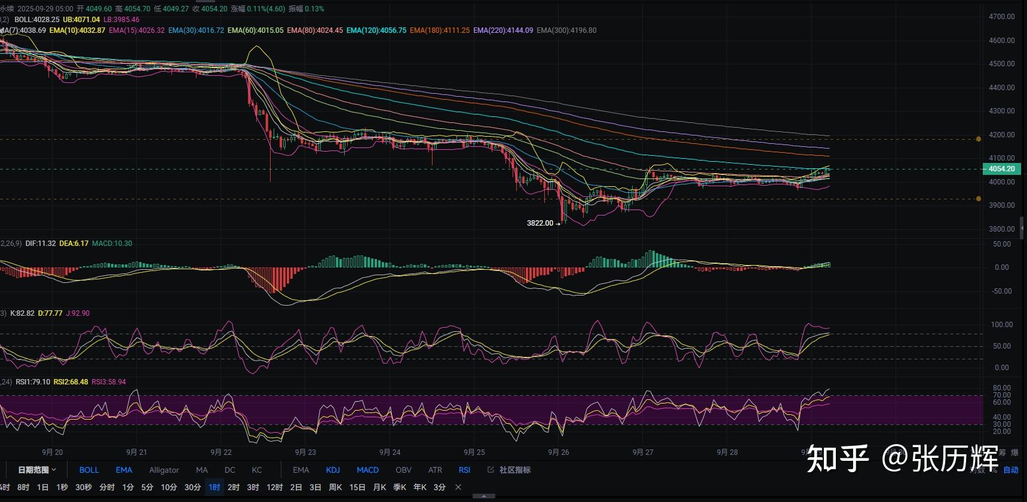This screenshot has width=1027, height=502.
Task: Click the 9月 25 date on time axis
Action: (x=474, y=452)
